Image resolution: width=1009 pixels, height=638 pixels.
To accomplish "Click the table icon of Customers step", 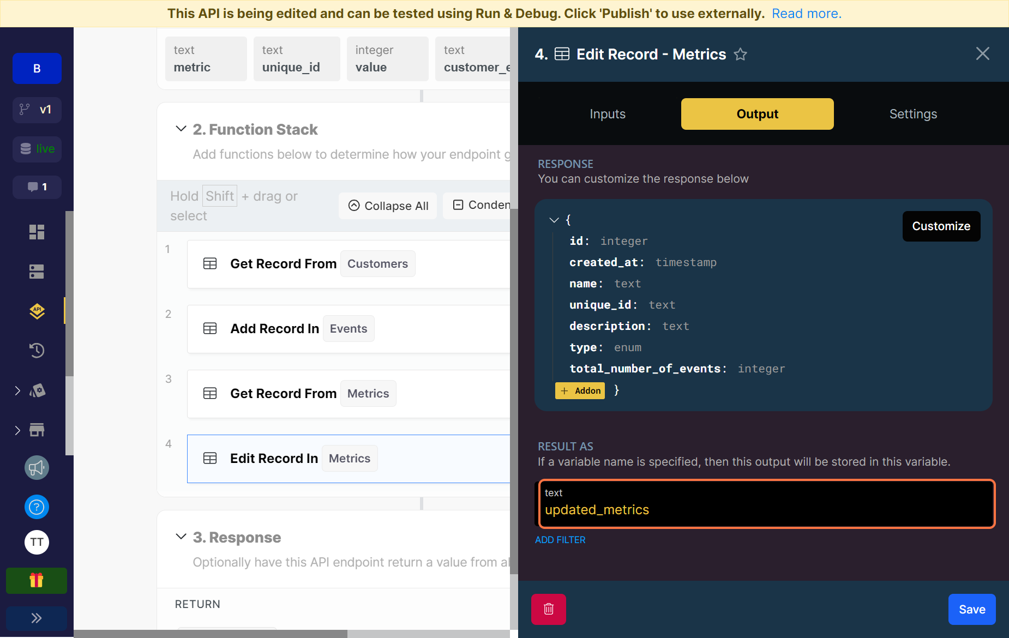I will click(x=210, y=264).
